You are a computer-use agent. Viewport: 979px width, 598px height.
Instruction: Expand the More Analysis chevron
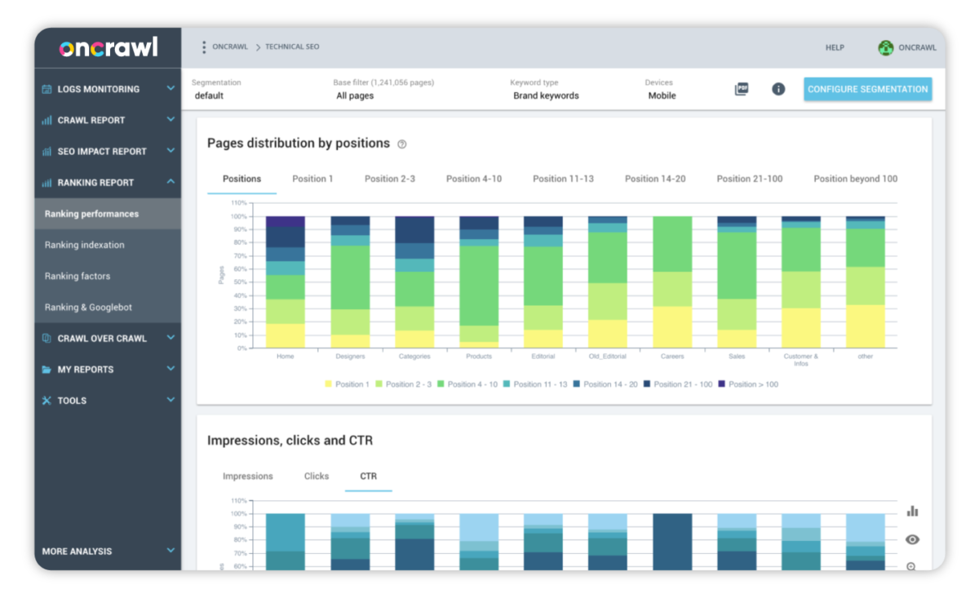coord(171,551)
